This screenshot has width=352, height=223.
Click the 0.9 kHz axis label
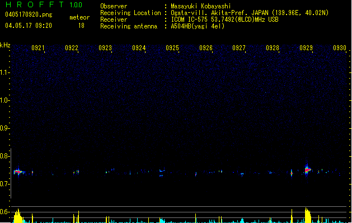click(x=4, y=128)
